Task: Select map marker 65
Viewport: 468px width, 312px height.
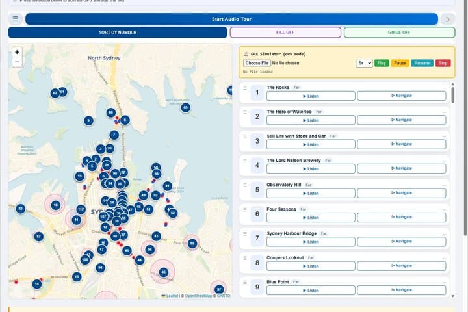Action: tap(186, 107)
